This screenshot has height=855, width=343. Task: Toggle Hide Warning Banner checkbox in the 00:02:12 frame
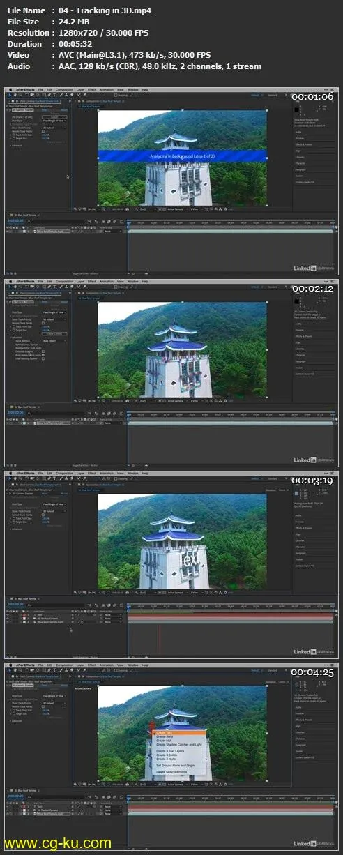coord(43,359)
